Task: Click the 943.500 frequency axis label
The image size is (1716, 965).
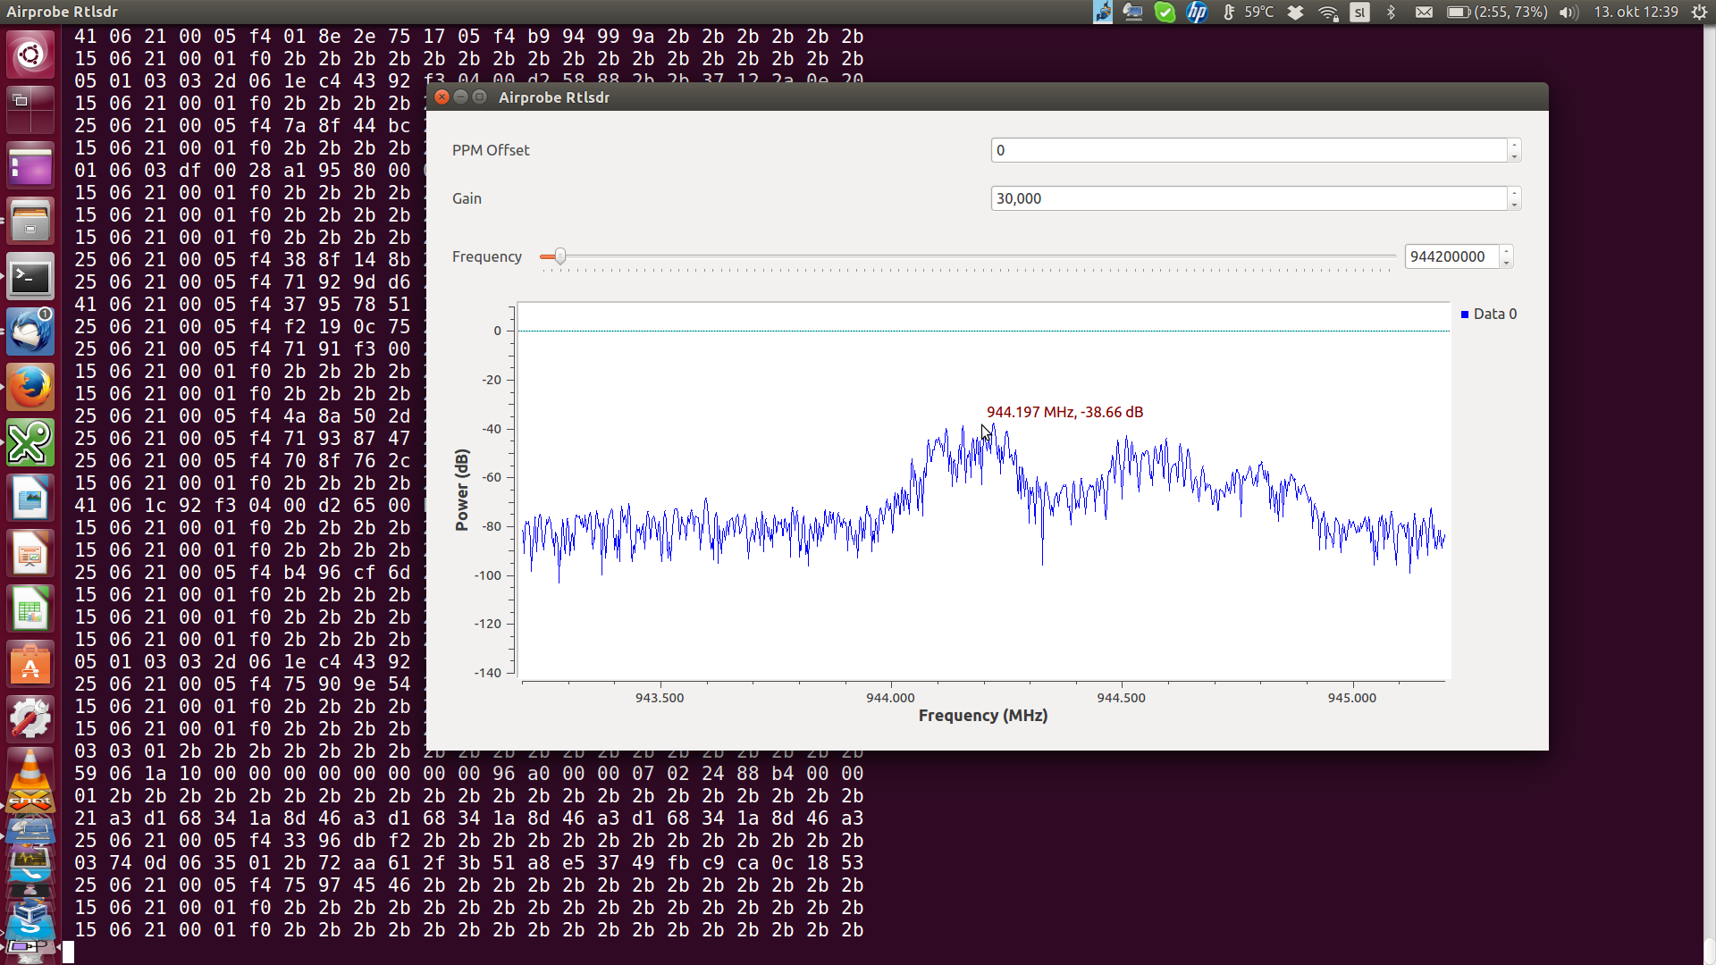Action: [x=660, y=698]
